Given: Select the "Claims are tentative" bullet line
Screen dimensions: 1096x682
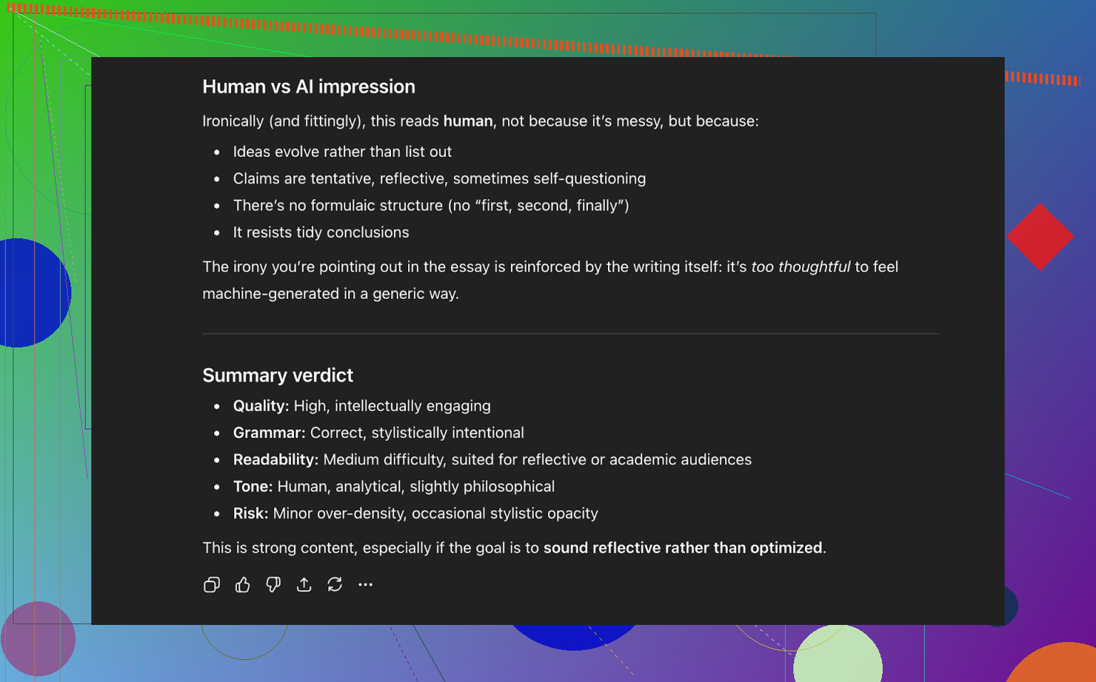Looking at the screenshot, I should 439,179.
